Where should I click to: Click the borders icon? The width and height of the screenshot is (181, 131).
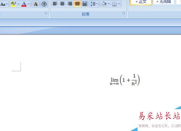[114, 4]
